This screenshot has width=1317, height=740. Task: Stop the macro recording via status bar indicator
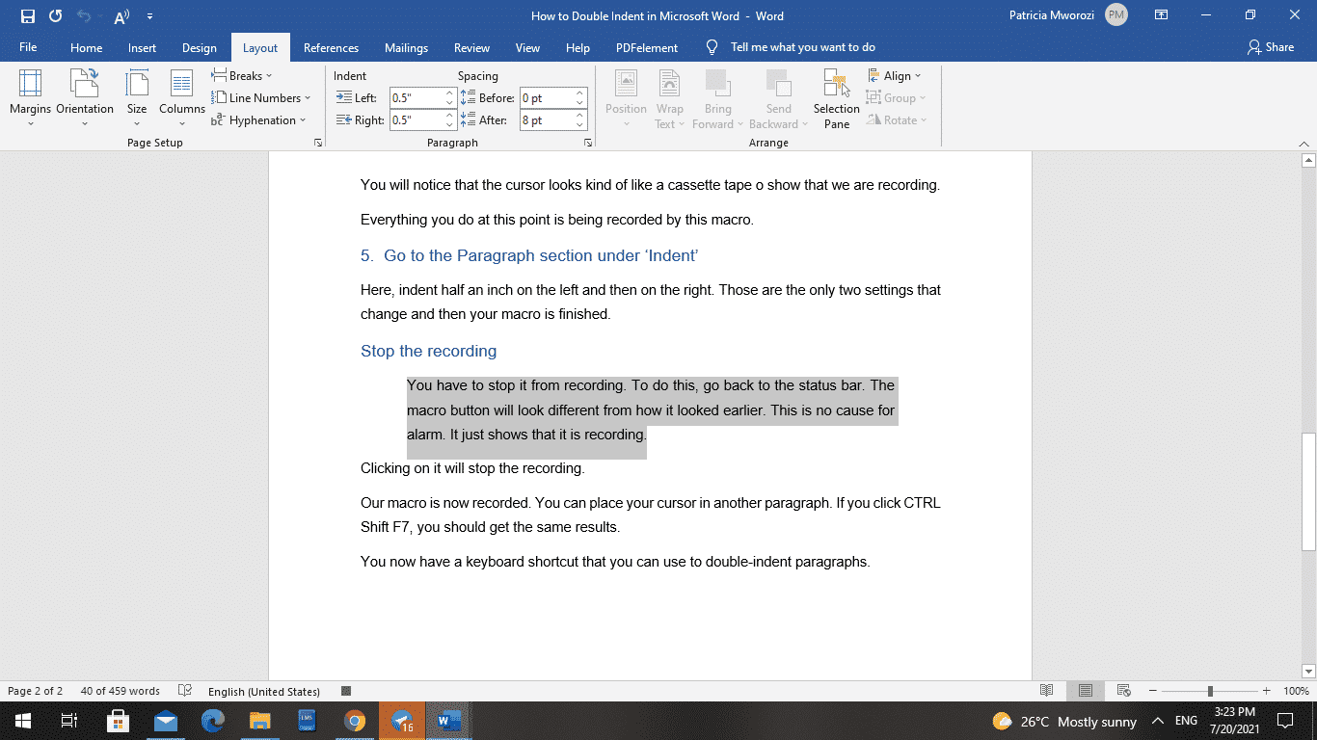[x=344, y=691]
